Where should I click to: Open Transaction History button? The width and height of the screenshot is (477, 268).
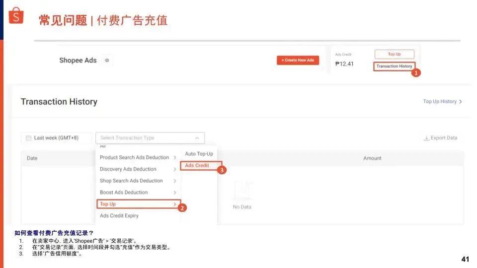click(x=394, y=66)
